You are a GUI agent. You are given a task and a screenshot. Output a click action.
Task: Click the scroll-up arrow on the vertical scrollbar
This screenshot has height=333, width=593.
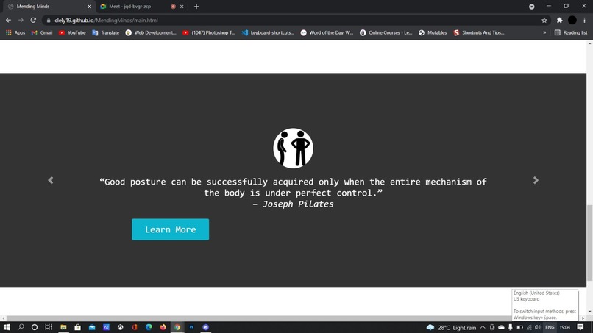click(x=589, y=44)
